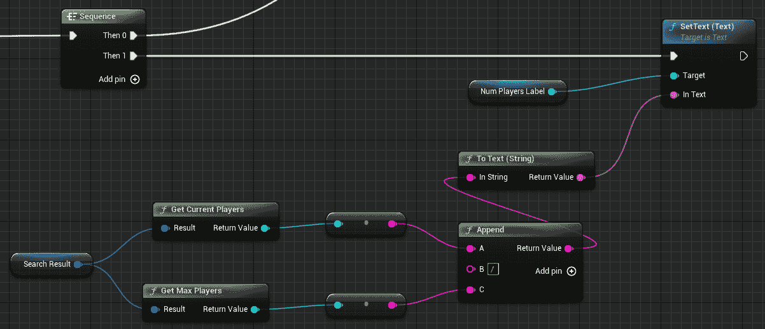Click upper conversion node string output pin
This screenshot has width=765, height=329.
392,224
